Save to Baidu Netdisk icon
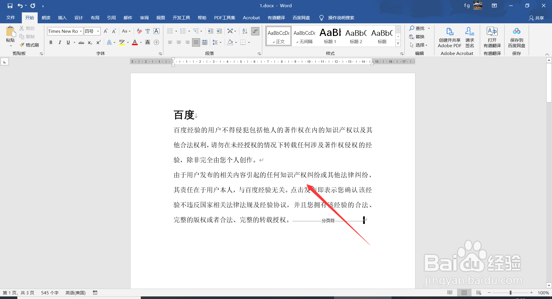Viewport: 552px width, 299px height. click(517, 37)
